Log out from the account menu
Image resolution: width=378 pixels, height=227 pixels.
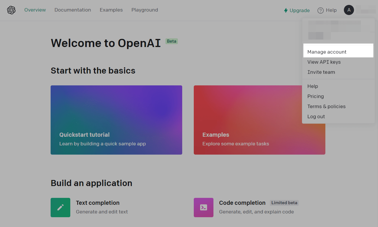[x=316, y=117]
